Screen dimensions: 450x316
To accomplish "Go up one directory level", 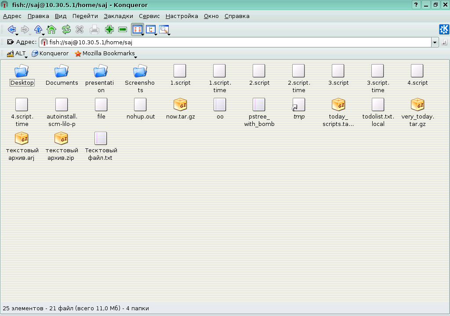I will pyautogui.click(x=38, y=29).
